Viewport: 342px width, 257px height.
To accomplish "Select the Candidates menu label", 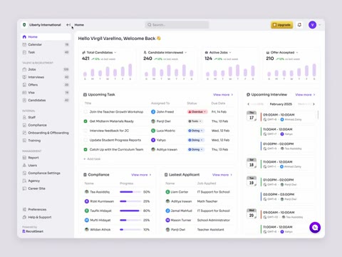I will point(37,100).
